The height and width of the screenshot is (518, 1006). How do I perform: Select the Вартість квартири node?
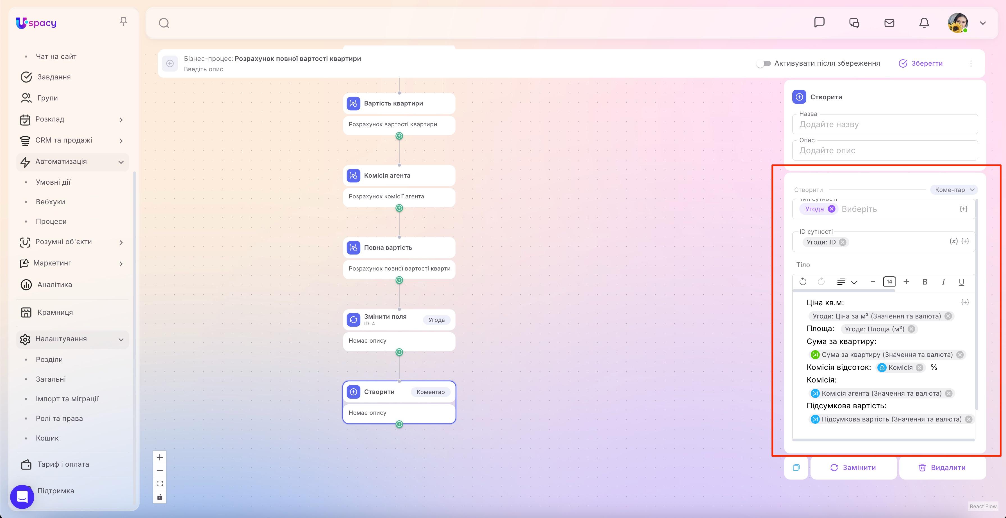coord(399,103)
